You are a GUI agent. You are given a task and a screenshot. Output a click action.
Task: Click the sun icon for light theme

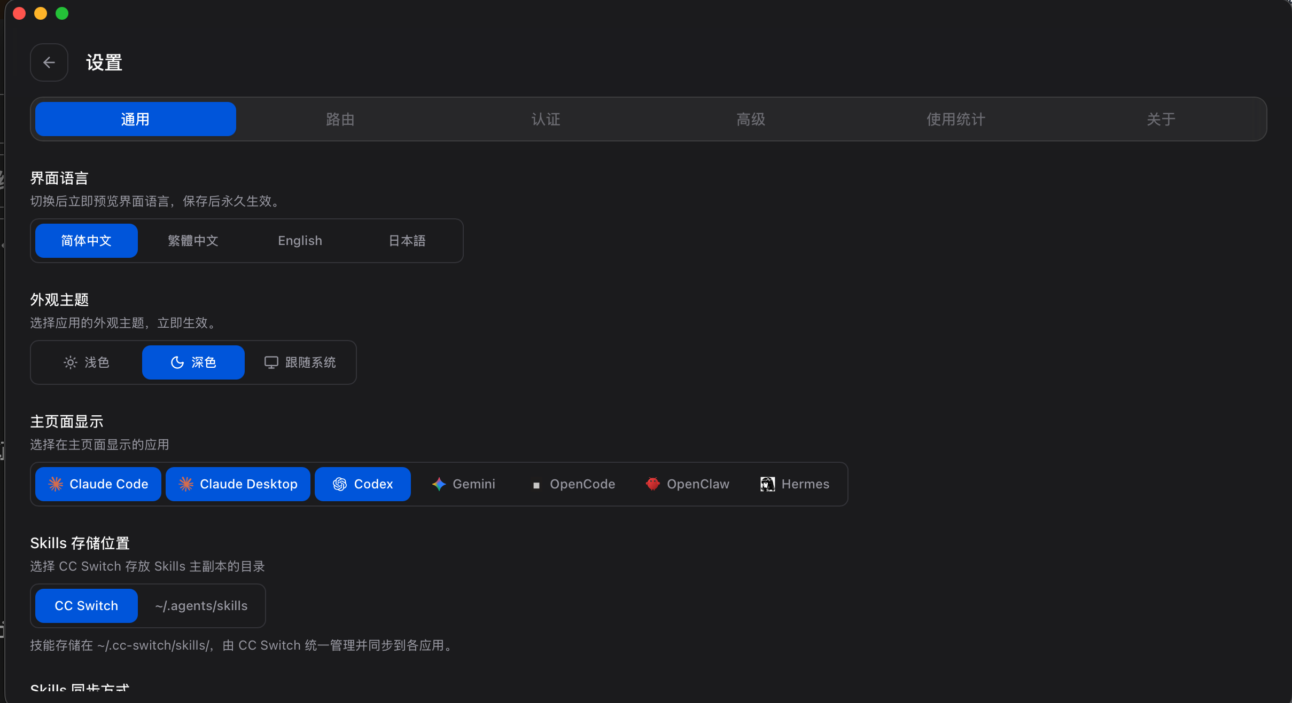pyautogui.click(x=71, y=362)
